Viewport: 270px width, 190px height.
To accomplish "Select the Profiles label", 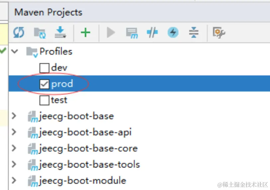I will point(56,52).
